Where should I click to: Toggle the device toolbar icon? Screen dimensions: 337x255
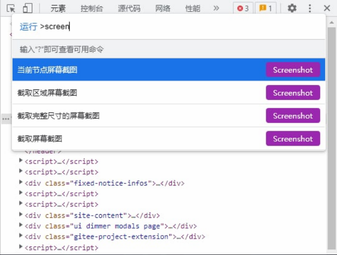click(27, 8)
